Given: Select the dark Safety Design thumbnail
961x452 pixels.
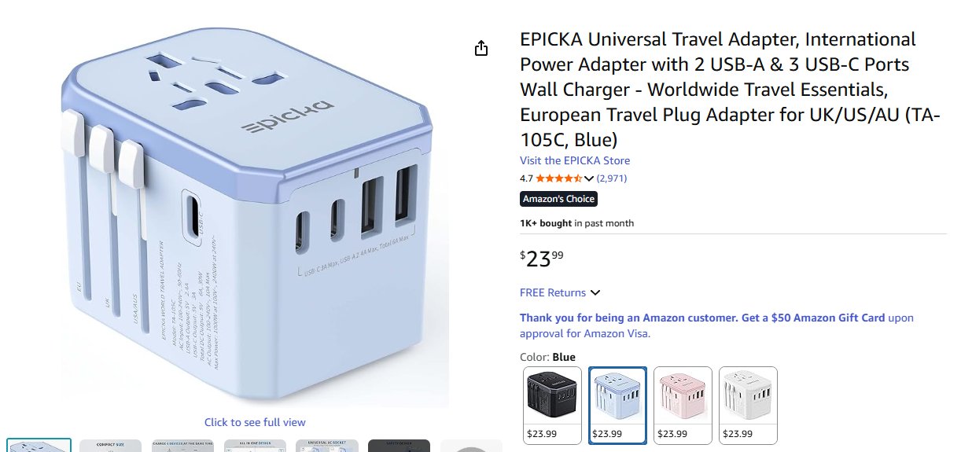Looking at the screenshot, I should click(x=399, y=446).
